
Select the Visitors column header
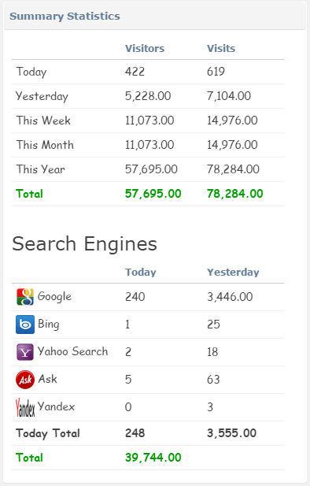[145, 48]
